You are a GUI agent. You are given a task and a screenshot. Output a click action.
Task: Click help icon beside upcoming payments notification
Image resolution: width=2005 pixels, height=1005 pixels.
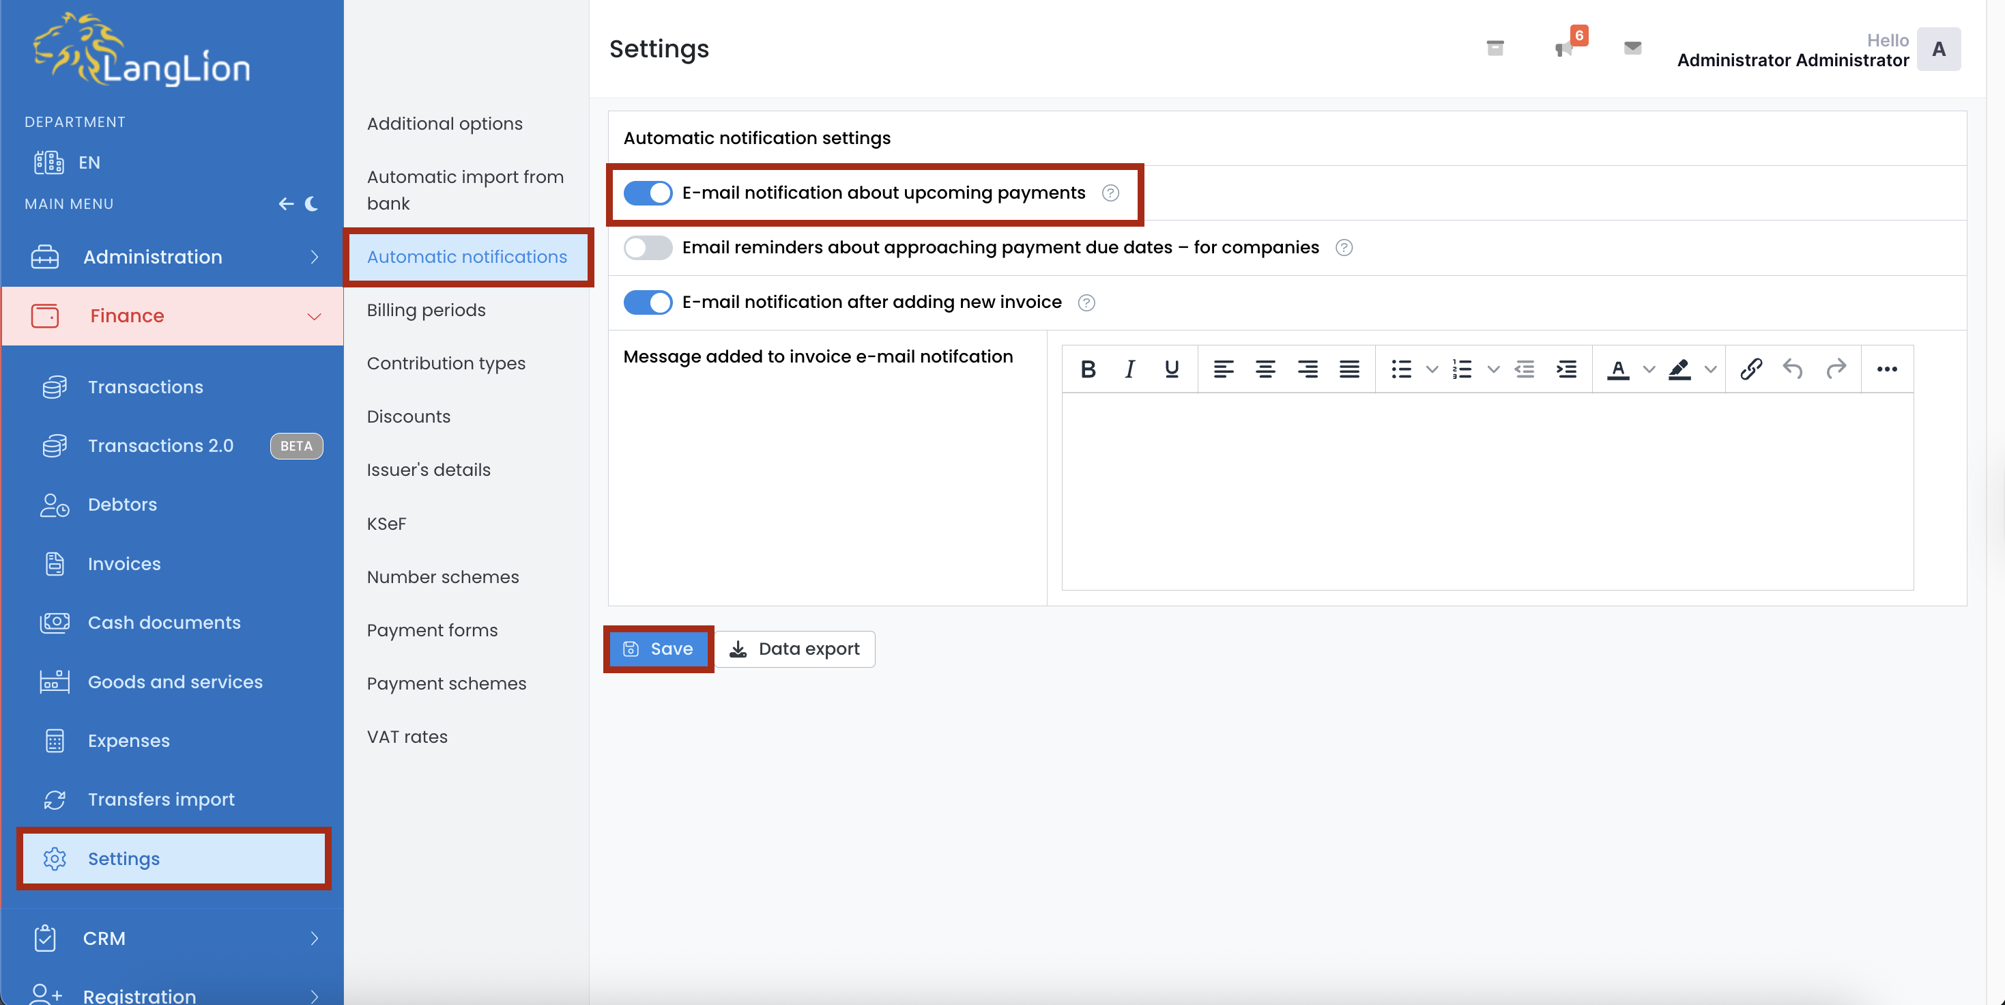coord(1110,193)
